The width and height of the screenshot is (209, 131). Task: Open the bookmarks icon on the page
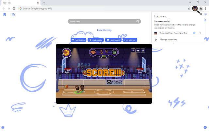pyautogui.click(x=5, y=14)
